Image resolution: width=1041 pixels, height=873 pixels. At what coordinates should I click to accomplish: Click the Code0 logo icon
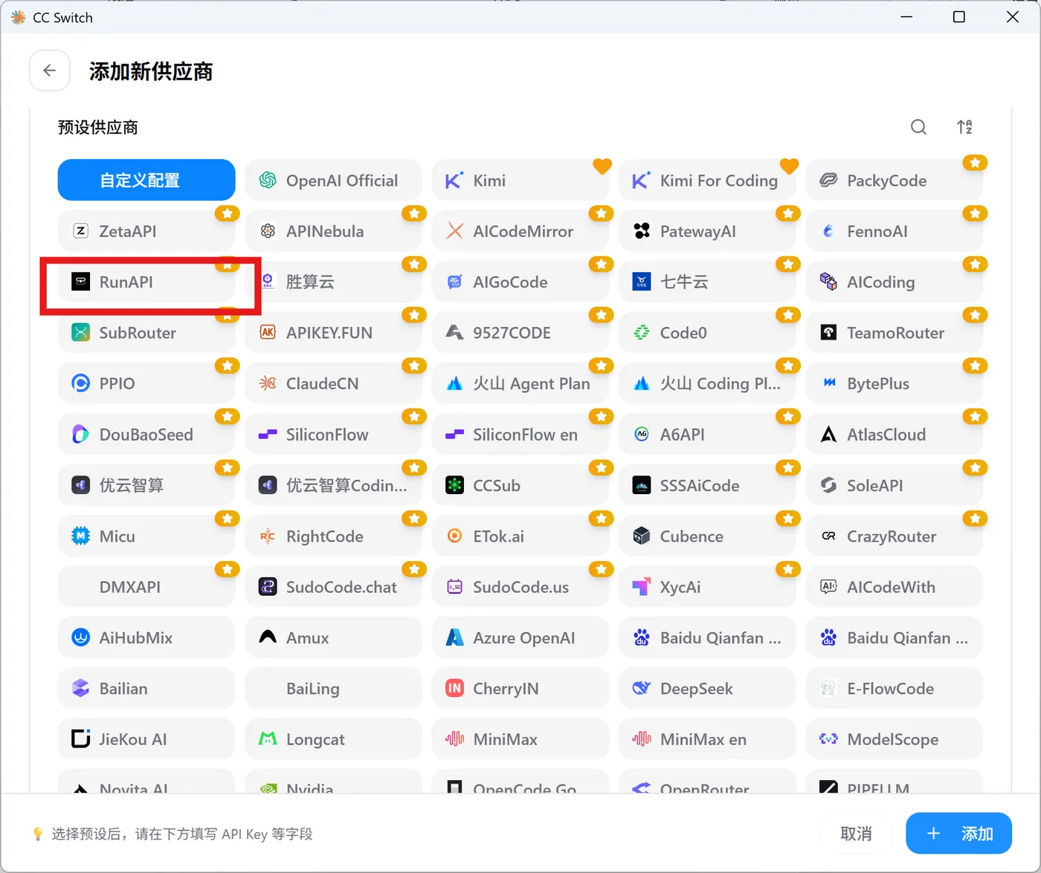tap(642, 332)
